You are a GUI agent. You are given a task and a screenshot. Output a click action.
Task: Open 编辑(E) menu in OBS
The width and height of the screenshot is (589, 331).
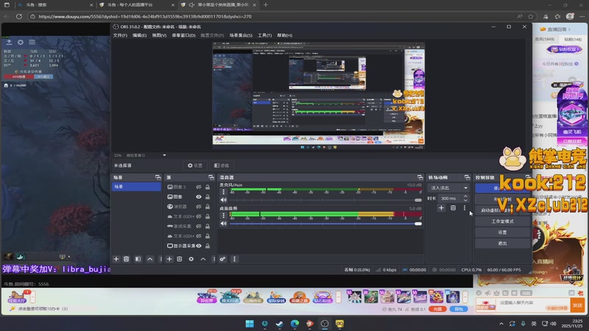point(139,35)
